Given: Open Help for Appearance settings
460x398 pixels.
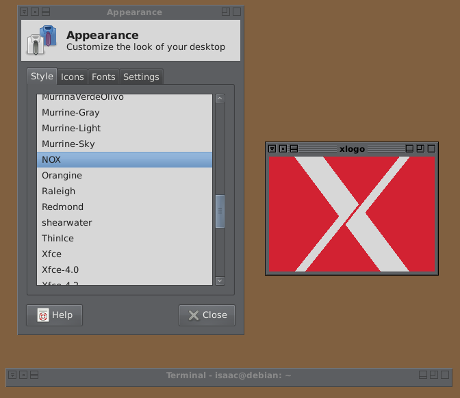Looking at the screenshot, I should 55,315.
